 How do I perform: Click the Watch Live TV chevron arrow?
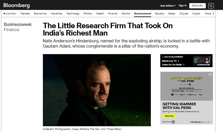pos(179,61)
